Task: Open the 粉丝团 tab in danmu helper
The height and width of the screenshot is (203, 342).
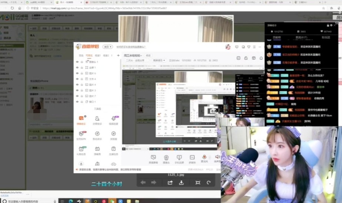Action: 326,37
